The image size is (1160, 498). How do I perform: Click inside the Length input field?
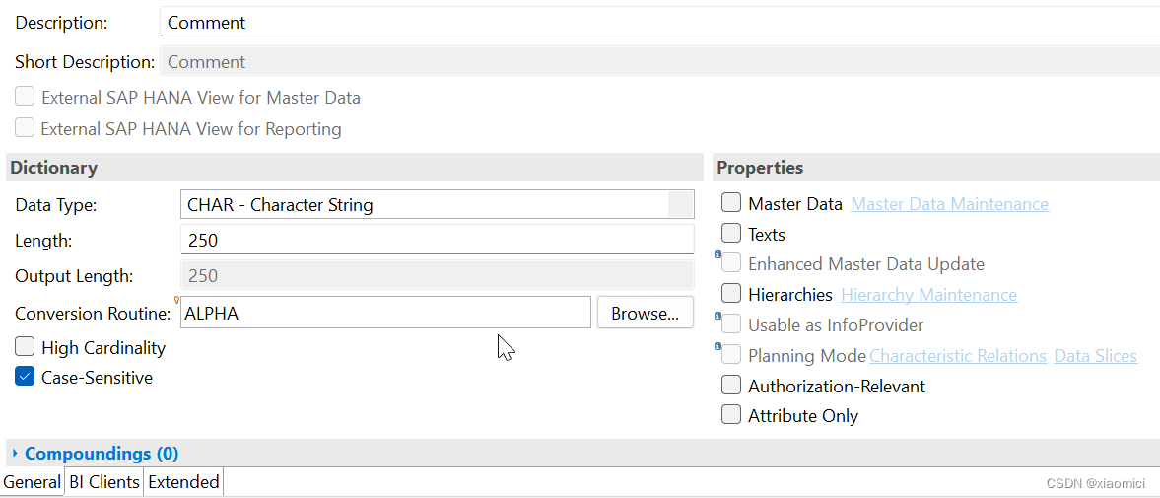pos(438,240)
